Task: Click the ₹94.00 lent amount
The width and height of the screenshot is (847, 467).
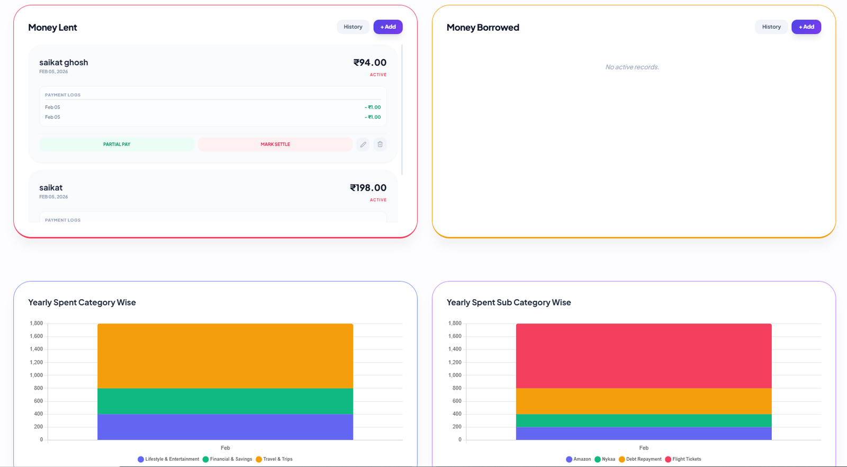Action: click(370, 62)
